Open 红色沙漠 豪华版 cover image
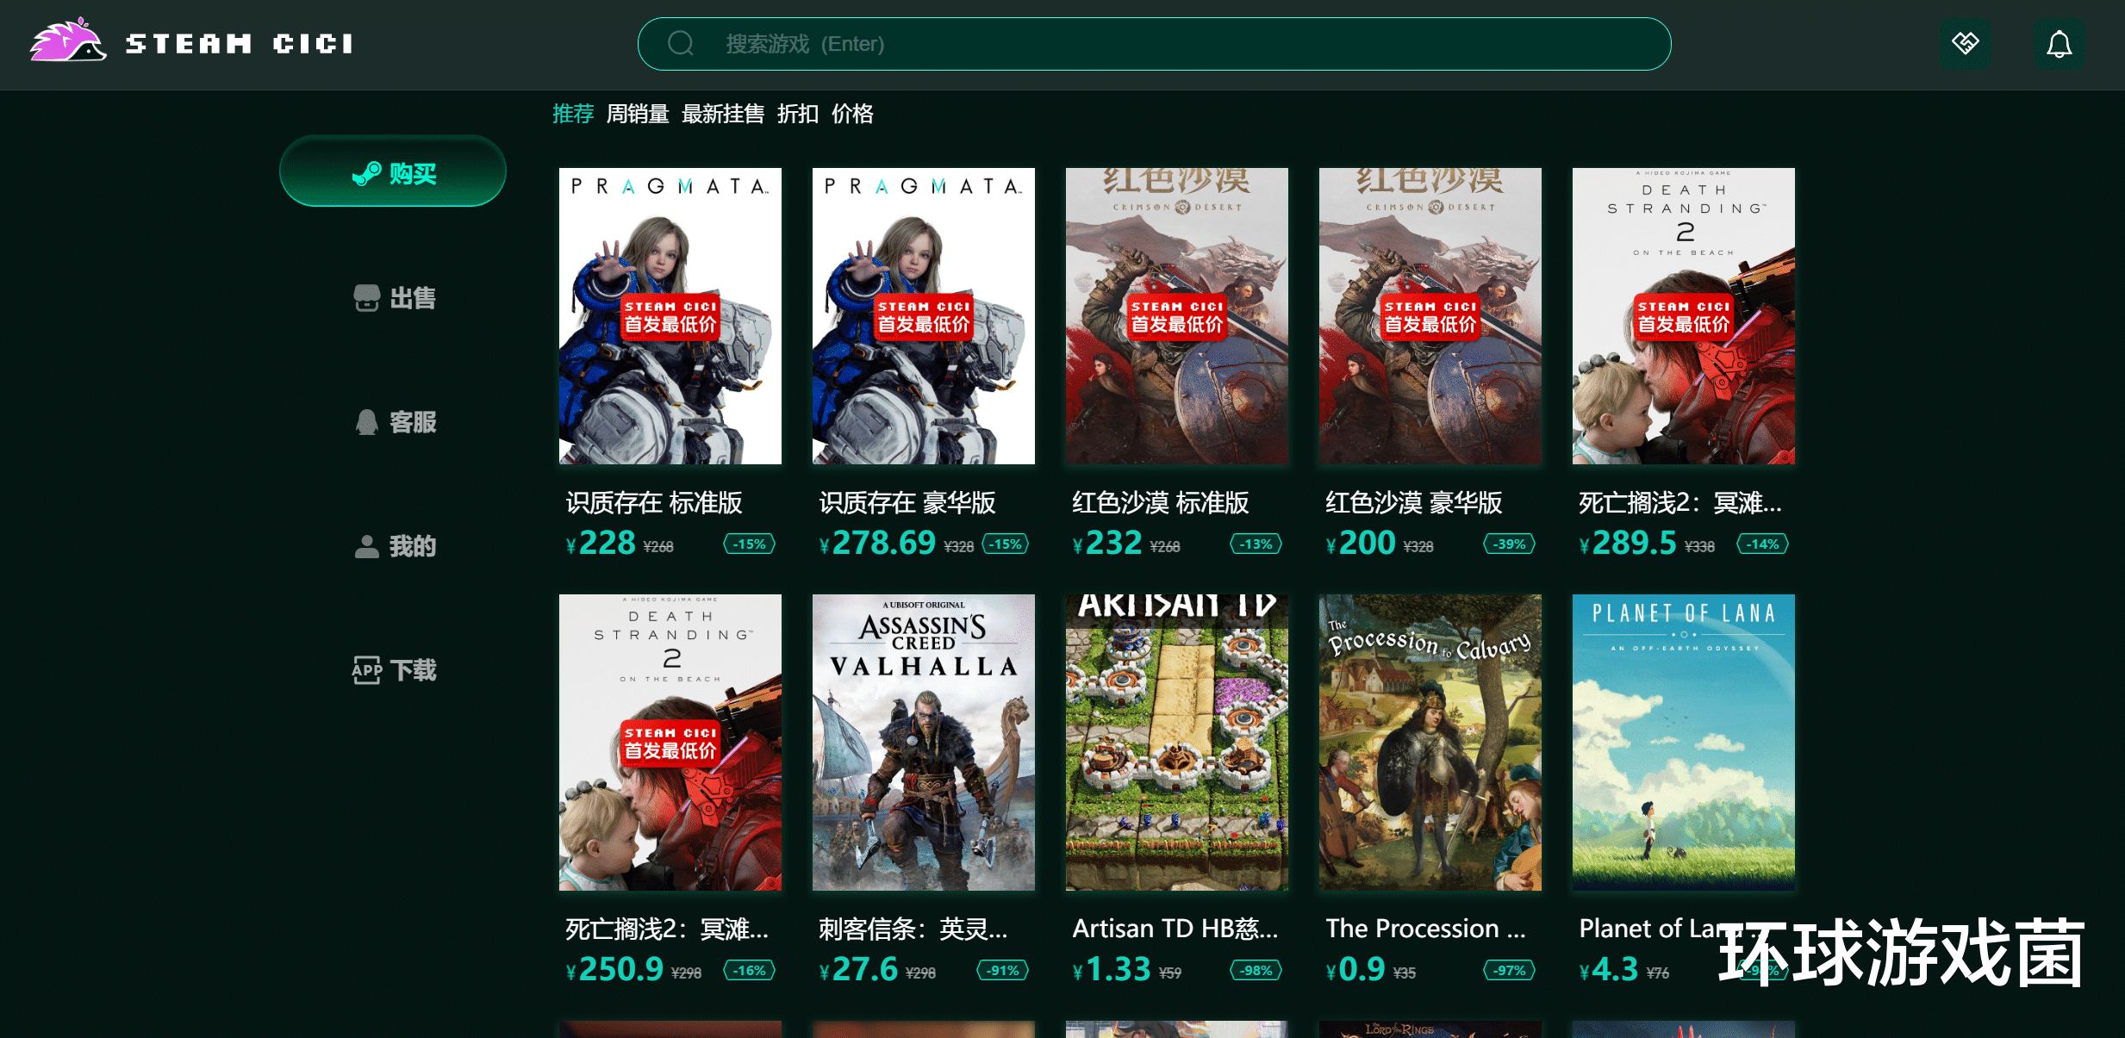2125x1038 pixels. pyautogui.click(x=1430, y=316)
